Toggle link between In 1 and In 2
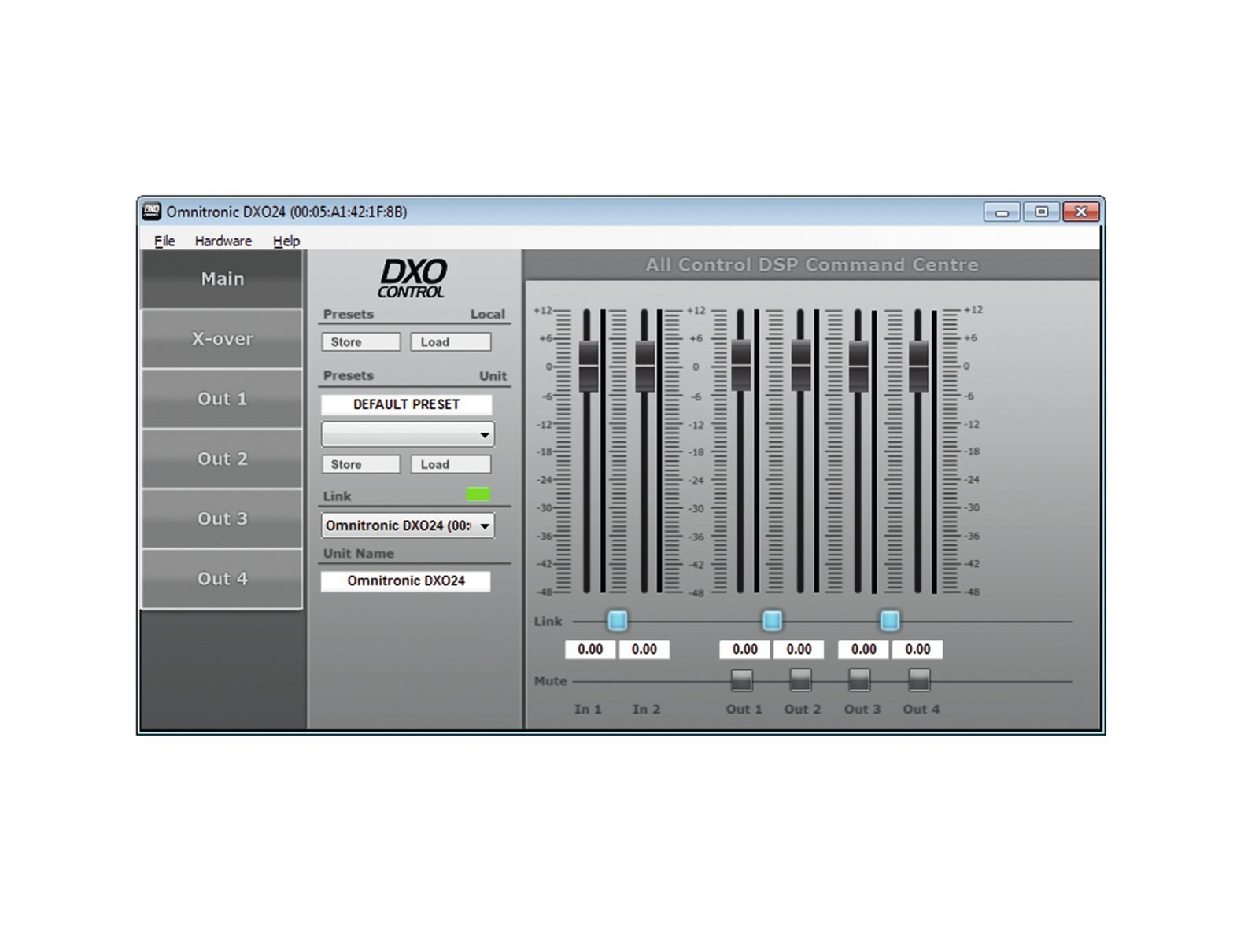 coord(618,621)
